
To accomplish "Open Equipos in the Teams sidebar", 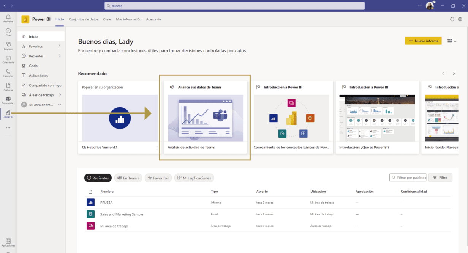I will (8, 46).
